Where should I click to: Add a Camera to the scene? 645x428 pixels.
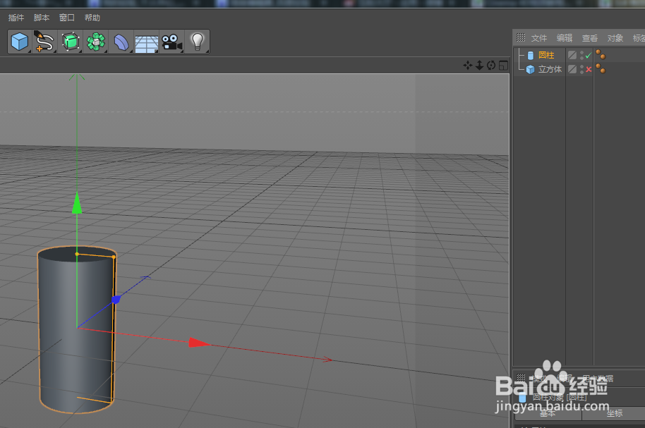pyautogui.click(x=171, y=41)
